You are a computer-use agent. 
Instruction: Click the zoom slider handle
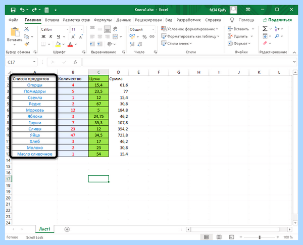click(260, 237)
